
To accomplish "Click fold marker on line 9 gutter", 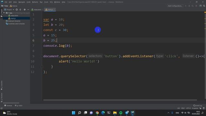I will coord(42,56).
